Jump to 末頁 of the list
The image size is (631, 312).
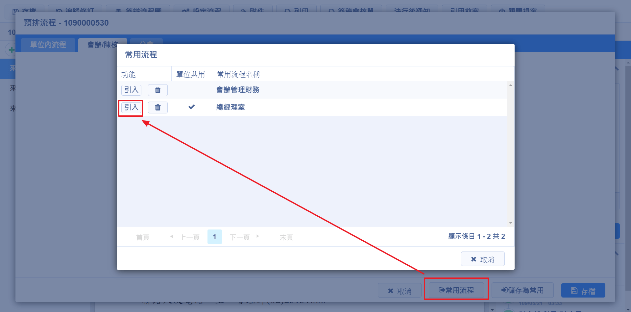[286, 237]
